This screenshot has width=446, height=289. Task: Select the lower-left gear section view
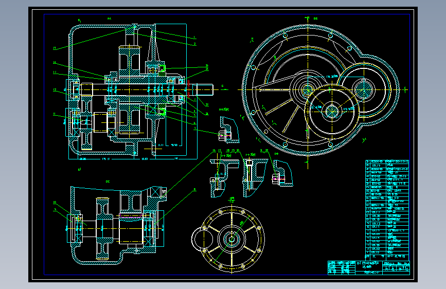point(118,226)
